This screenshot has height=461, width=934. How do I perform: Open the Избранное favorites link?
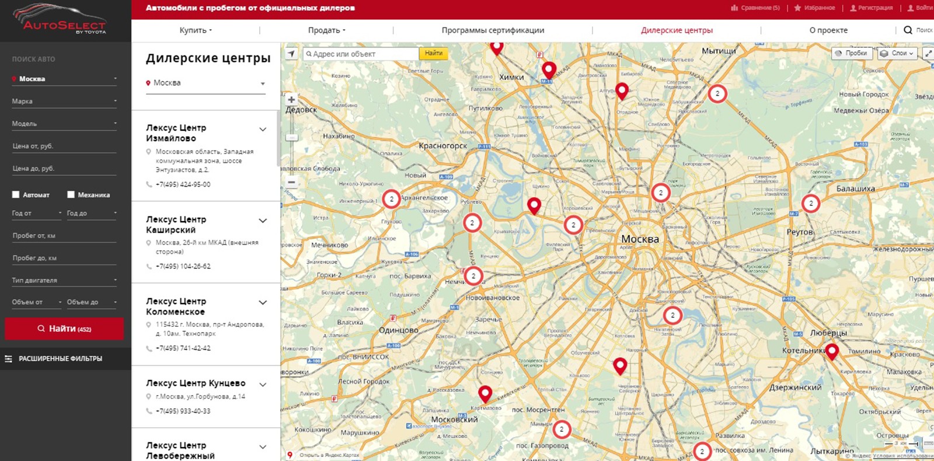tap(814, 8)
